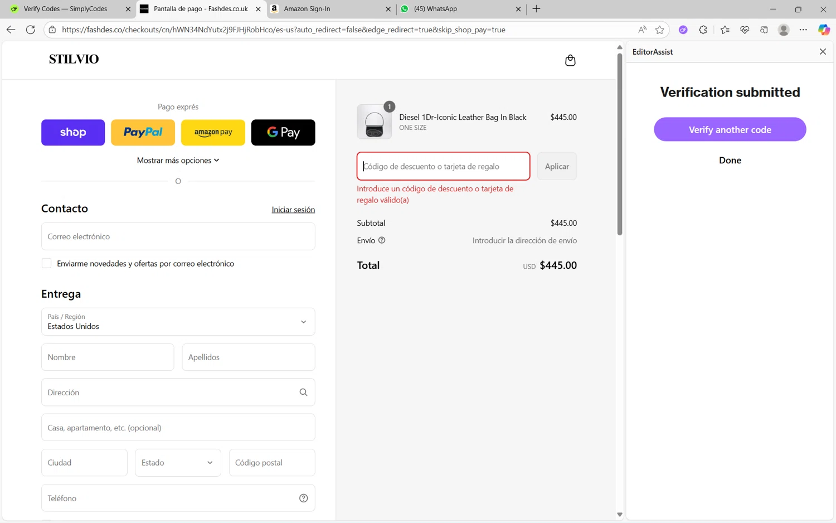
Task: Close the Verify Codes SimplyCodes tab
Action: pos(128,9)
